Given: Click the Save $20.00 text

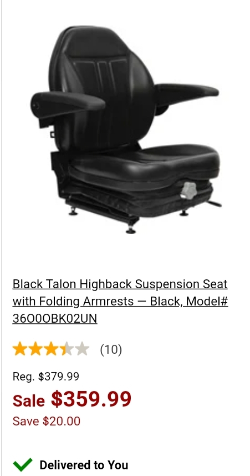Looking at the screenshot, I should pos(47,421).
